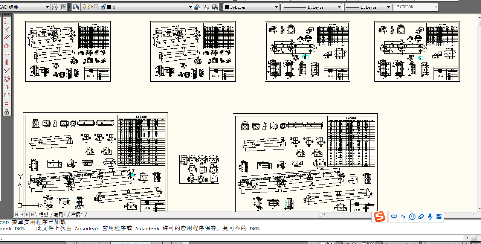Click the Sogou emoji picker button
The height and width of the screenshot is (244, 481).
(x=412, y=217)
